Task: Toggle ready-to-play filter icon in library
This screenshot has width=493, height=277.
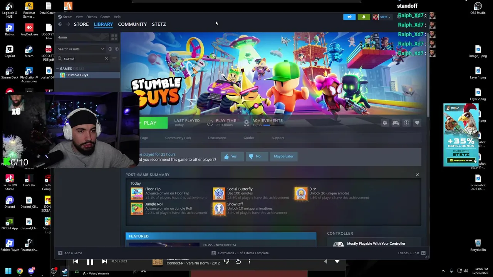Action: pyautogui.click(x=117, y=49)
